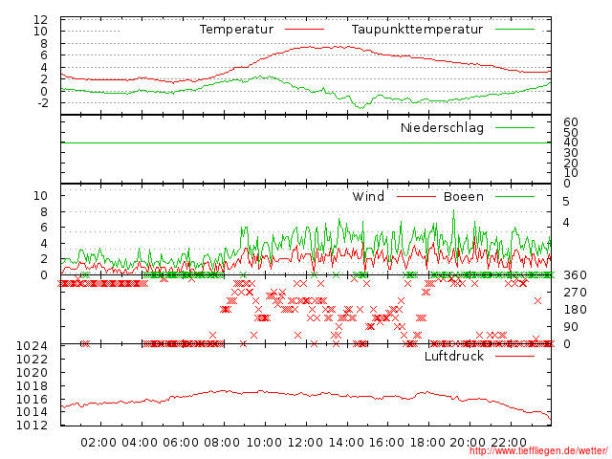Click the -2 on the temperature axis
Image resolution: width=612 pixels, height=459 pixels.
click(x=43, y=103)
